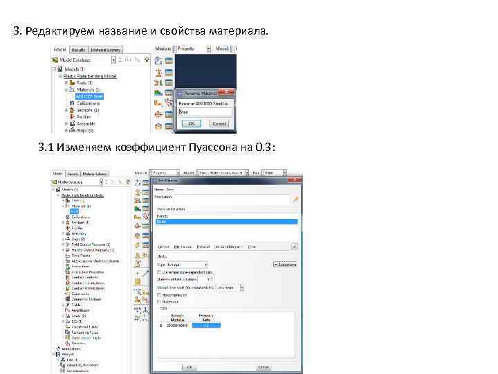Select Density in Material Behaviors list
Screen dimensions: 498x374
163,216
